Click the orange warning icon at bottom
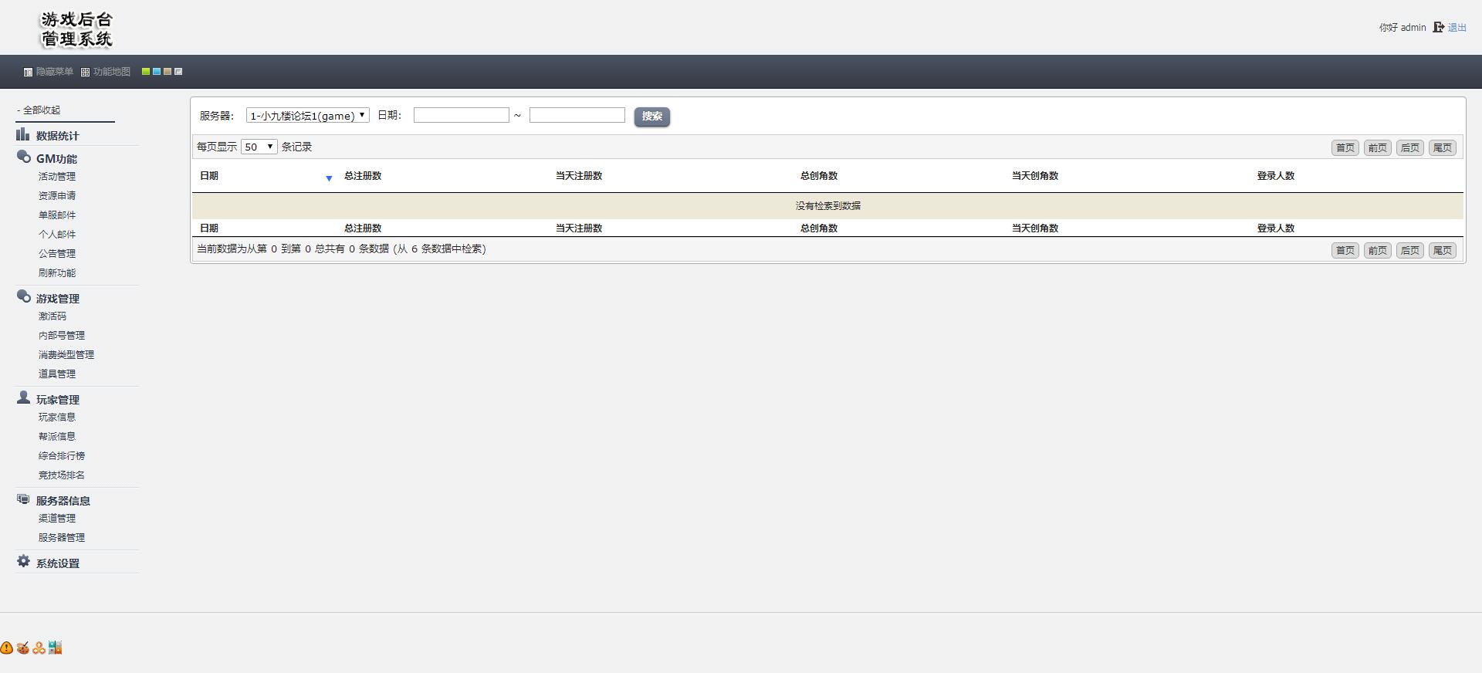The height and width of the screenshot is (673, 1482). click(6, 648)
